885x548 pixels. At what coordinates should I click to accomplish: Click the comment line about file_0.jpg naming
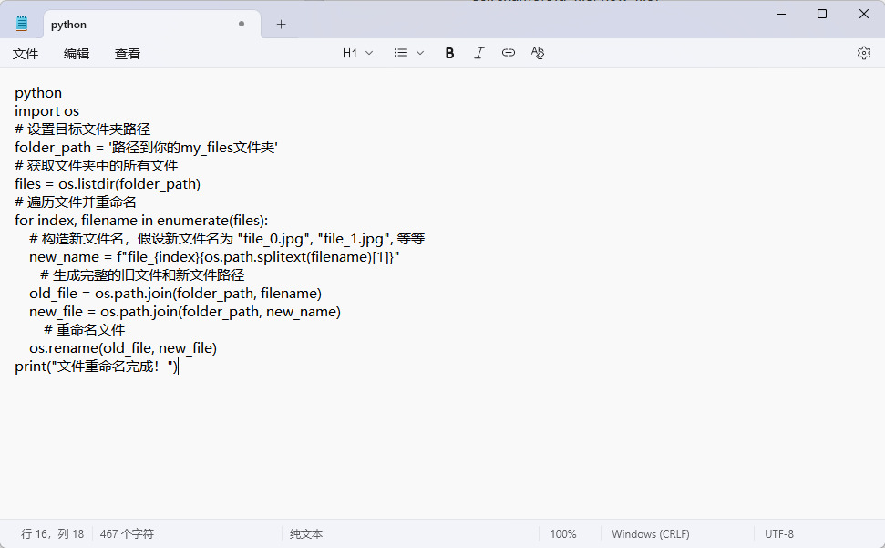(227, 239)
